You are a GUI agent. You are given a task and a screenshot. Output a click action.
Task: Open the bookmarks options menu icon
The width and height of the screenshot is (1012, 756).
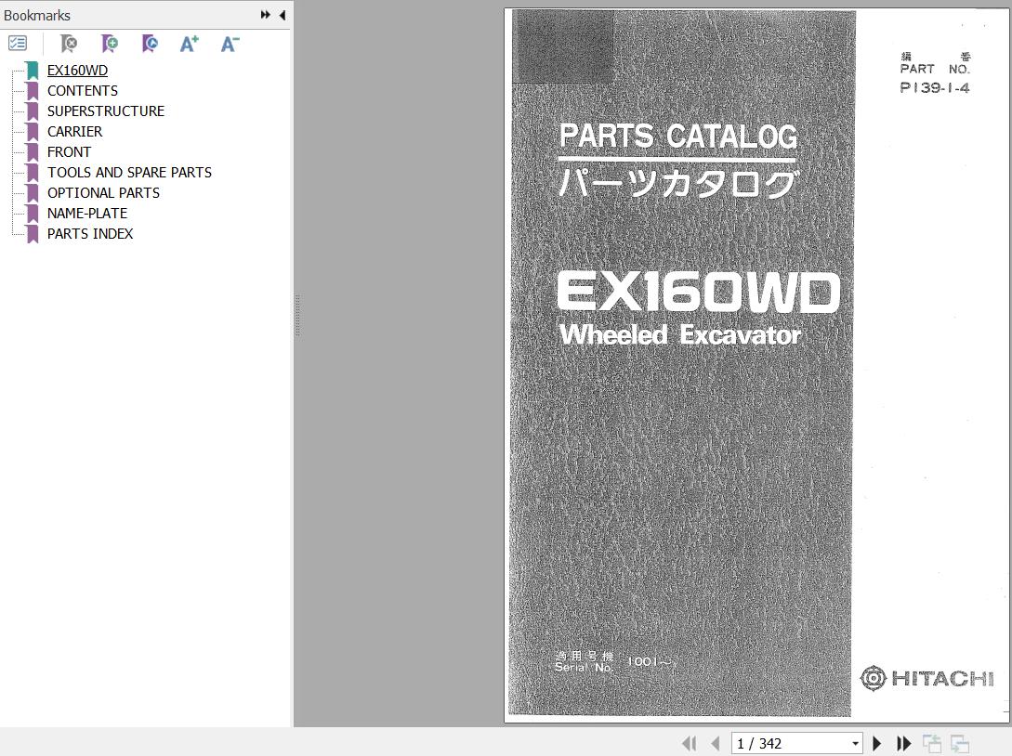click(x=18, y=44)
